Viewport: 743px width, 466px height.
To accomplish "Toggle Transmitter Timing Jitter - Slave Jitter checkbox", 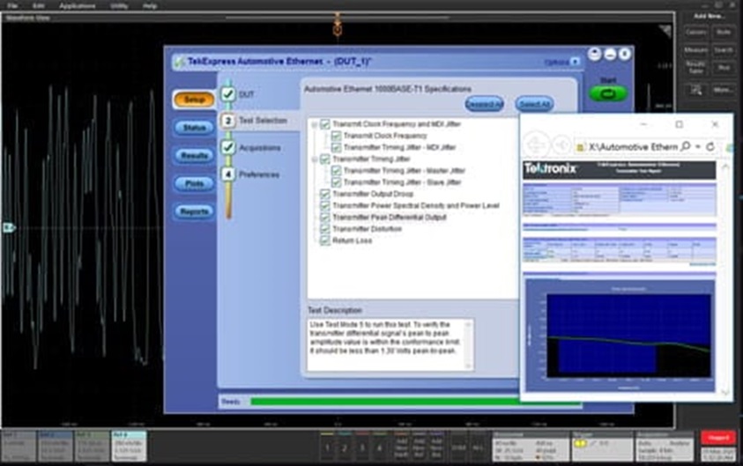I will (336, 182).
